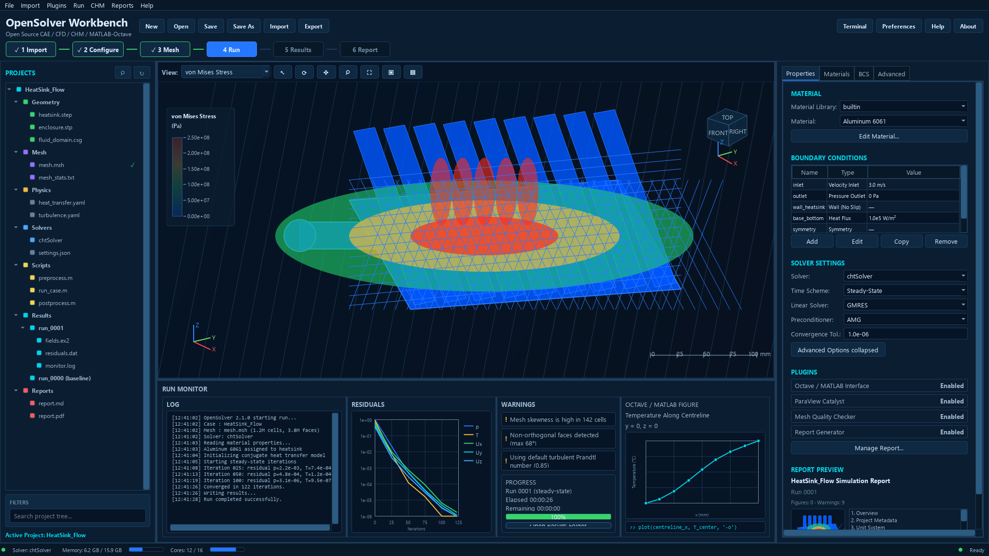Toggle the Mesh Quality Checker plugin Enabled

point(951,417)
